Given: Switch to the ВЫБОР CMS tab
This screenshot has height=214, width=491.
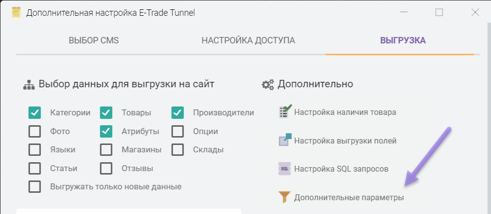Looking at the screenshot, I should tap(94, 40).
